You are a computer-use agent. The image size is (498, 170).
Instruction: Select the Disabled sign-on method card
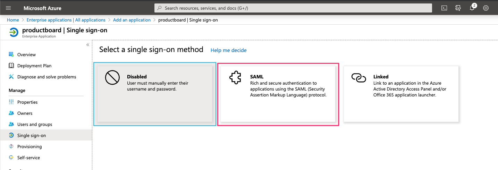pos(155,94)
